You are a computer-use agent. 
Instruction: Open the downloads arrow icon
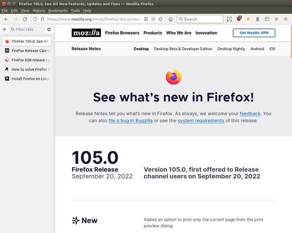pos(257,19)
